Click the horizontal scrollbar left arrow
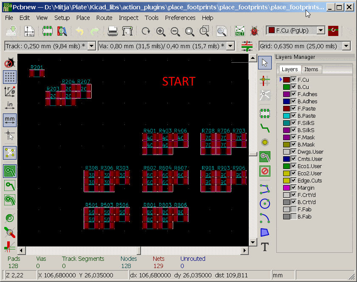357x282 pixels. click(21, 250)
